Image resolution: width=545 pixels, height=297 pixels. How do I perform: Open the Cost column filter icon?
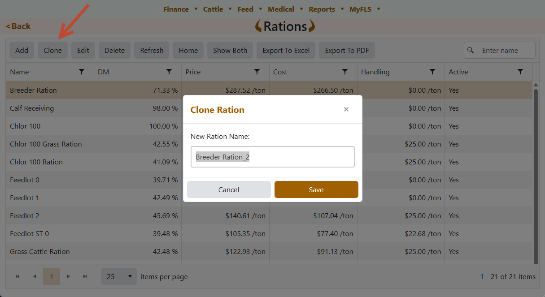pyautogui.click(x=345, y=72)
